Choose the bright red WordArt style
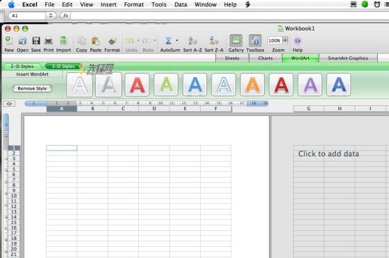Screen dimensions: 389x258 coord(138,85)
